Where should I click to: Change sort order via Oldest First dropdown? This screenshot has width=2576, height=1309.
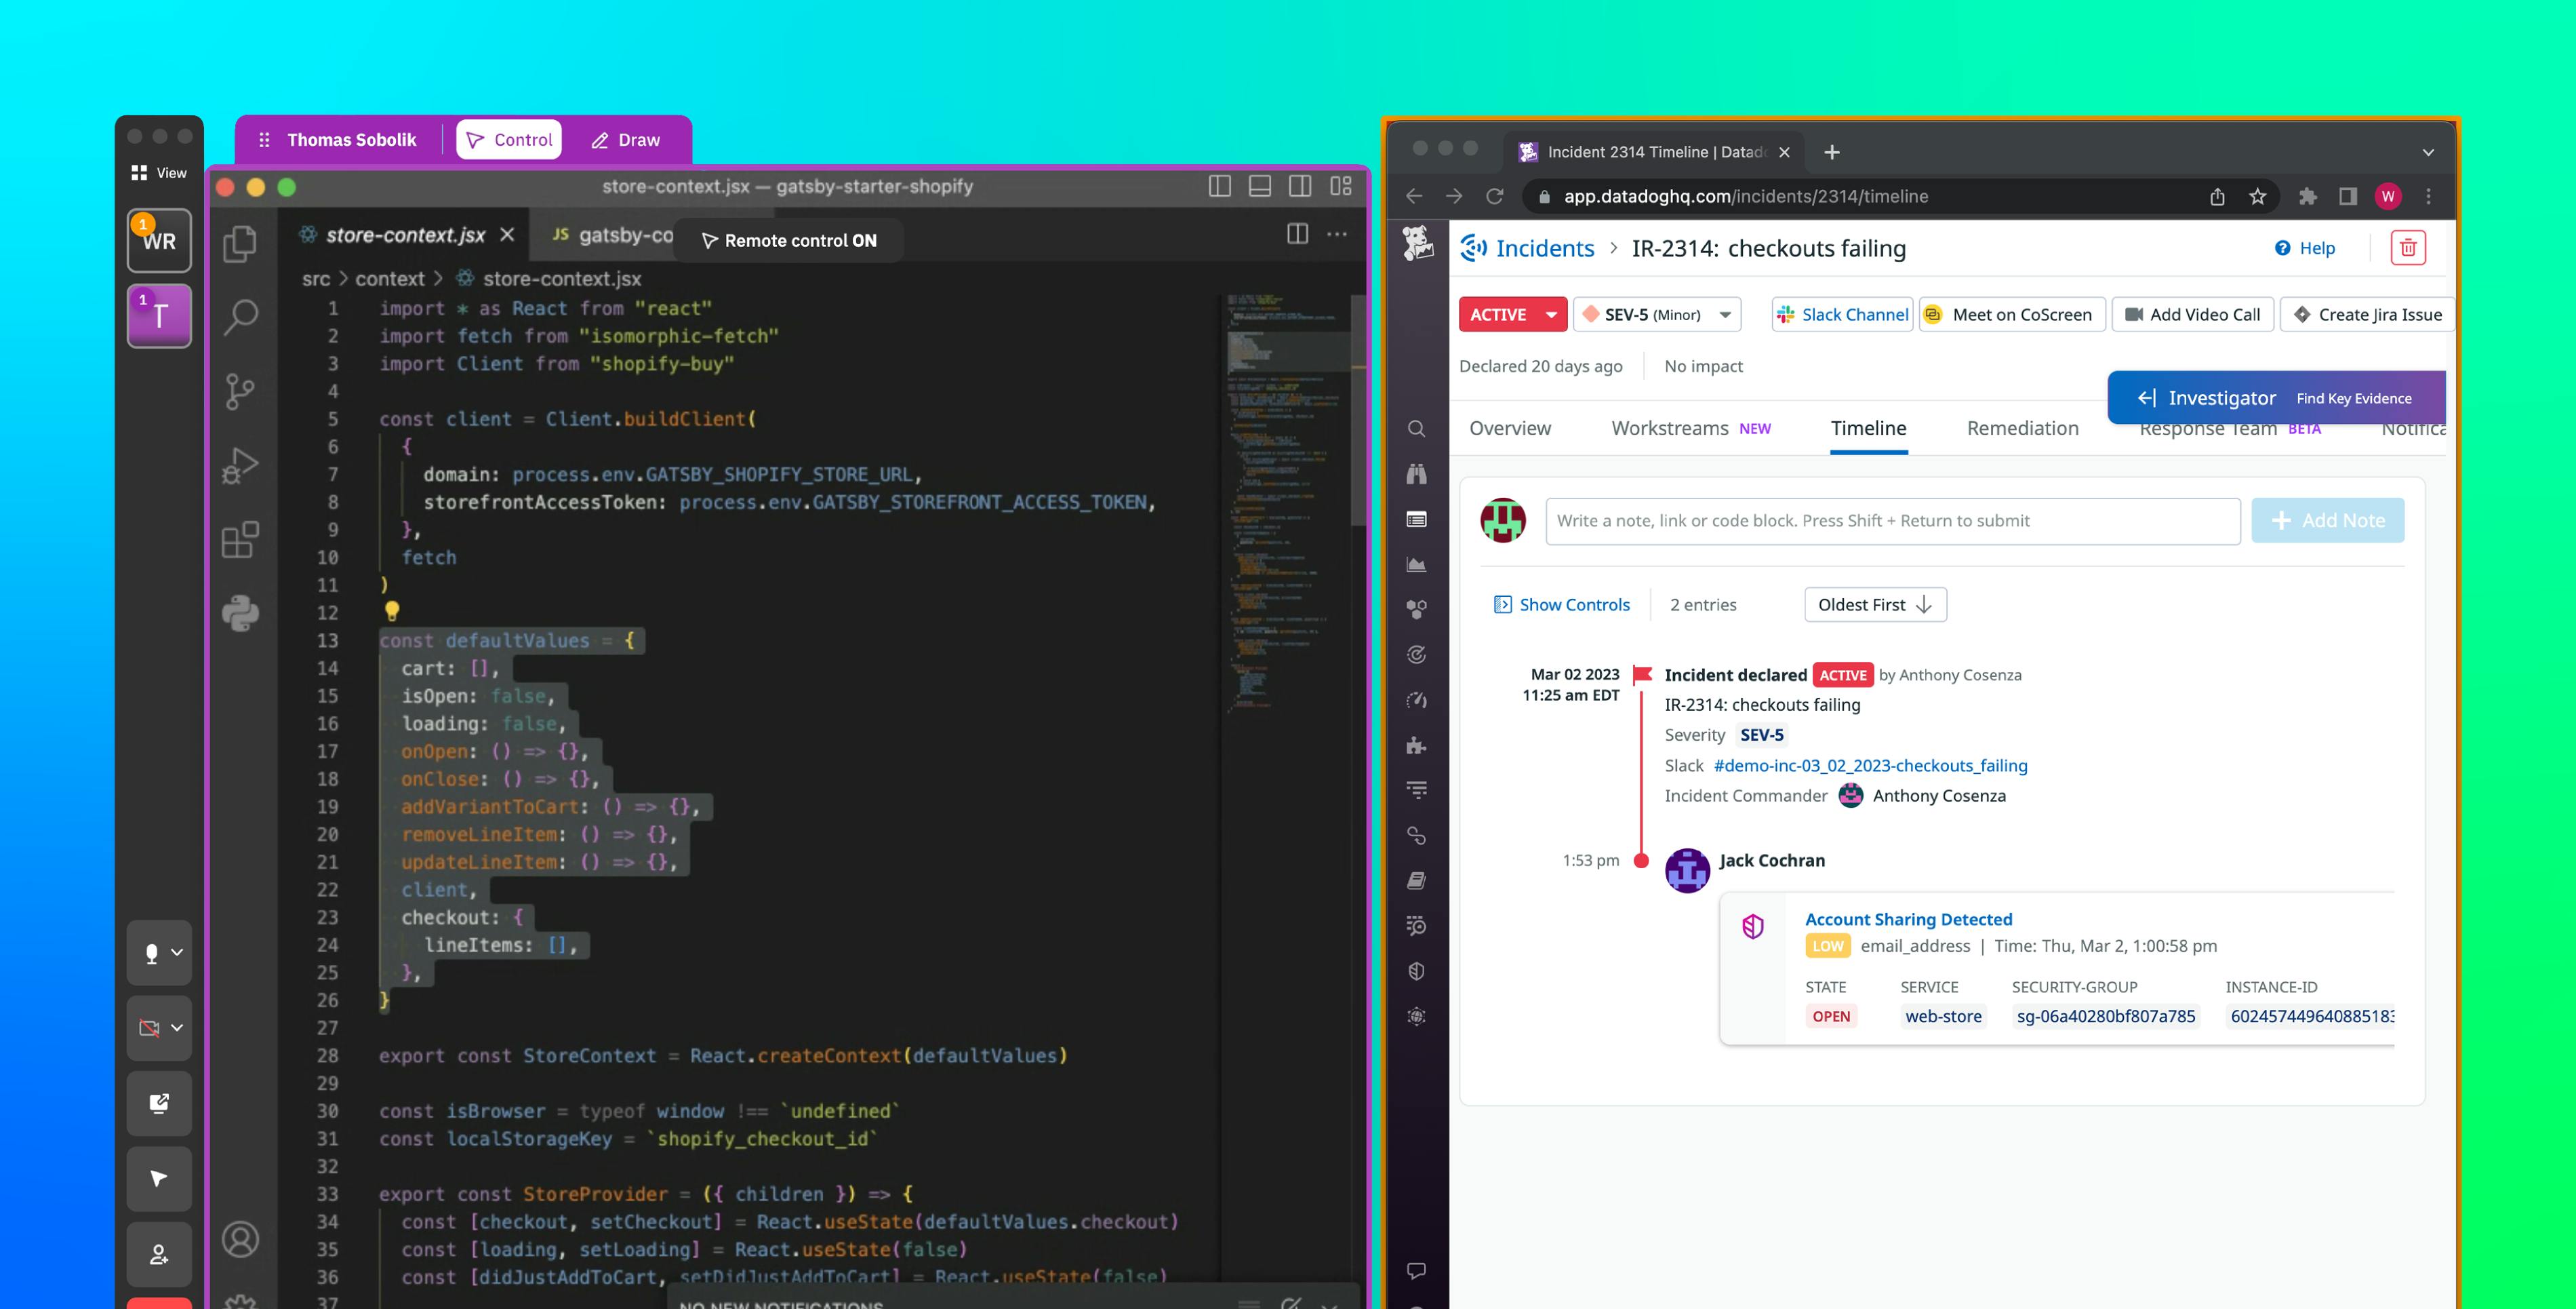click(1875, 604)
